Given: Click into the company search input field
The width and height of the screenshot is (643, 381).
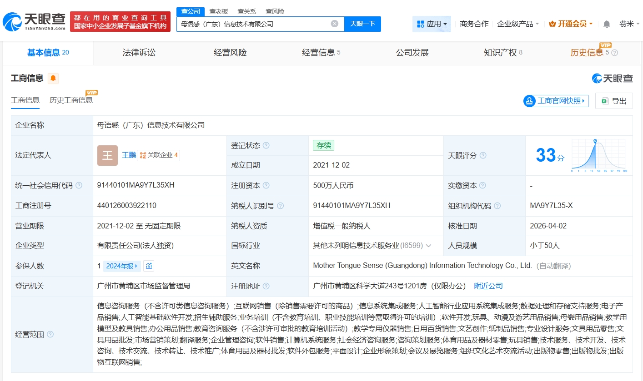Looking at the screenshot, I should click(252, 24).
